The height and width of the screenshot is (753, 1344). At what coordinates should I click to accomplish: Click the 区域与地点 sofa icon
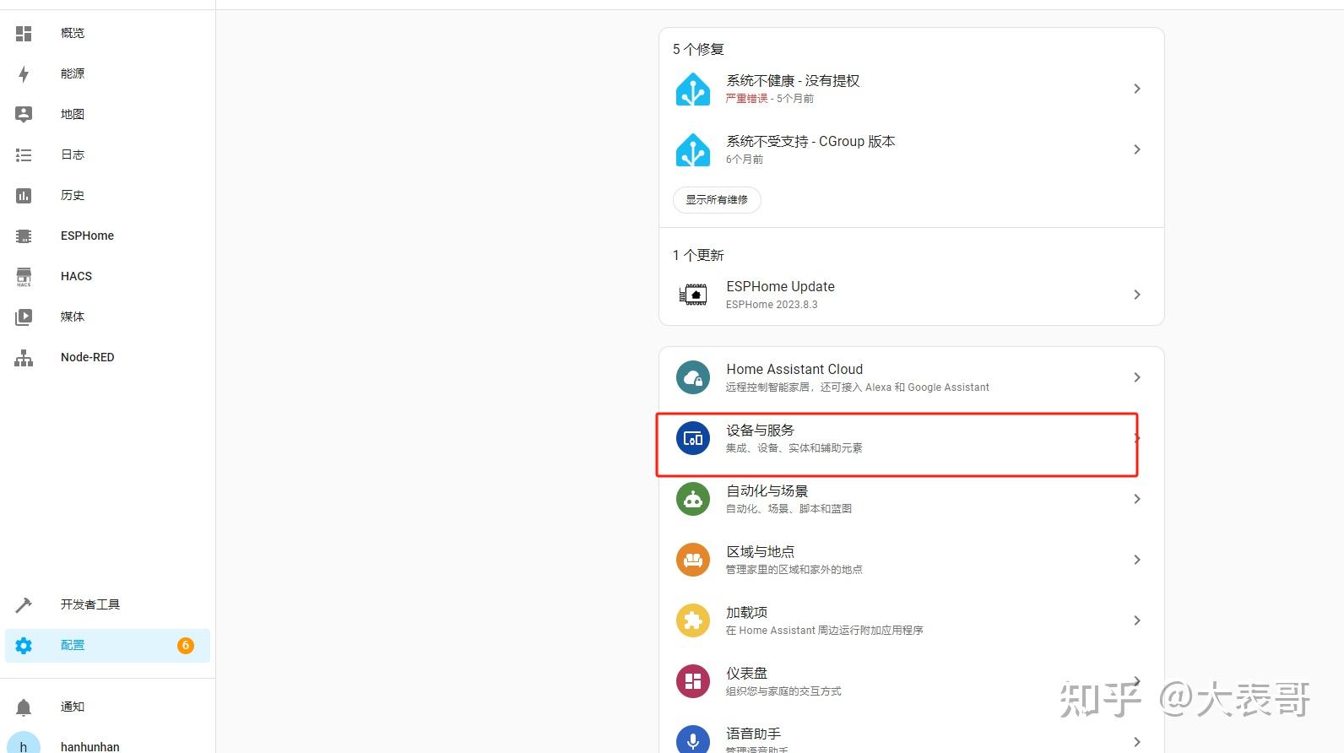(x=693, y=560)
